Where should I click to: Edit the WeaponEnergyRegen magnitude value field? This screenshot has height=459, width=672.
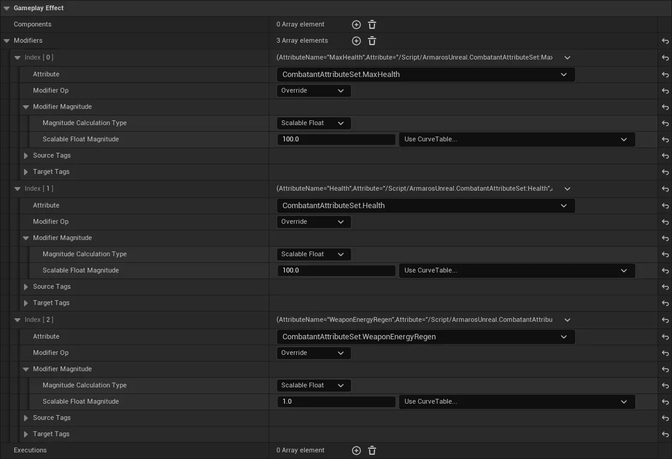(x=336, y=401)
